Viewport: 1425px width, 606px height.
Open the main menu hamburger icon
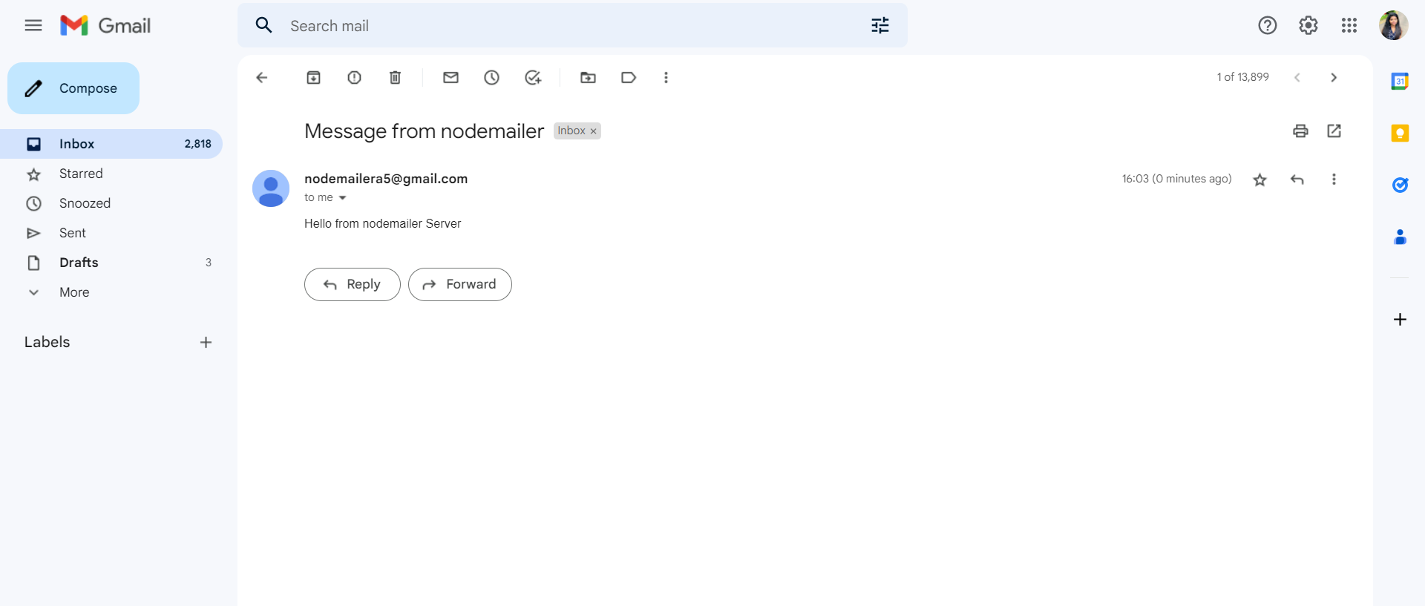[33, 25]
